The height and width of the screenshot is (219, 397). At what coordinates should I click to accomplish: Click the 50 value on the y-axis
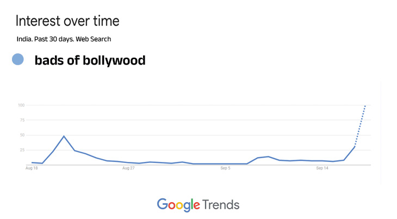tap(22, 135)
